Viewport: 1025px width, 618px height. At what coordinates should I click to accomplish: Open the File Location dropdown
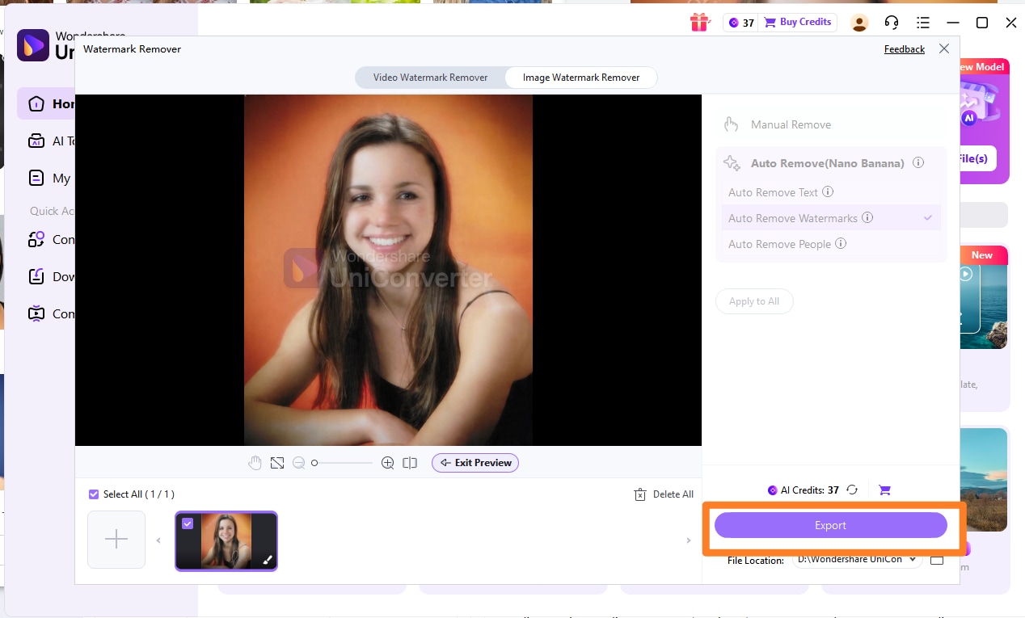857,559
